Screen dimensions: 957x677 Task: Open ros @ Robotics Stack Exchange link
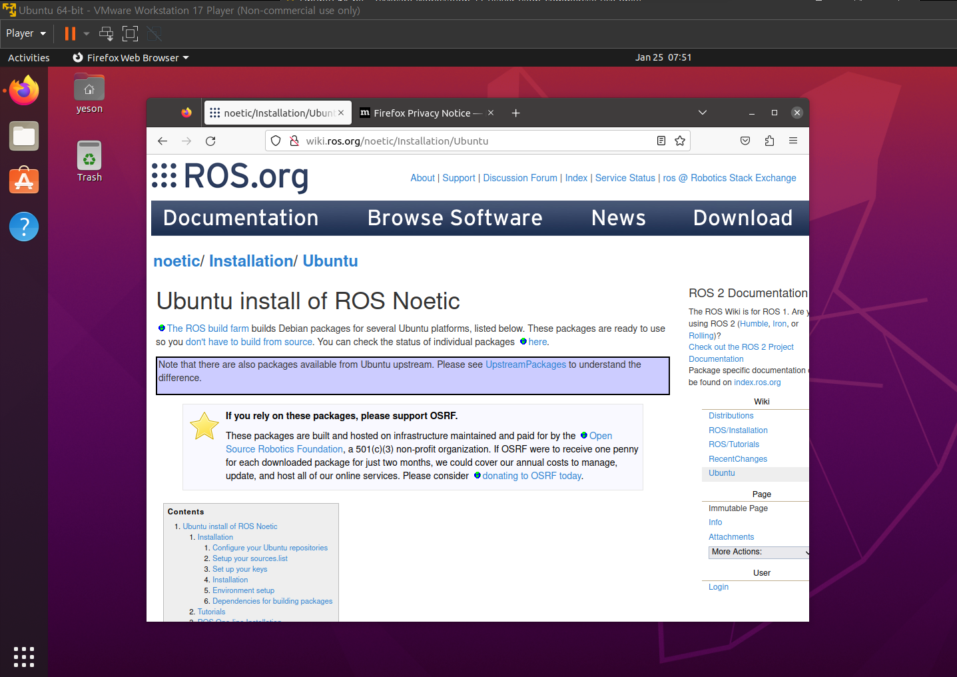pos(729,178)
